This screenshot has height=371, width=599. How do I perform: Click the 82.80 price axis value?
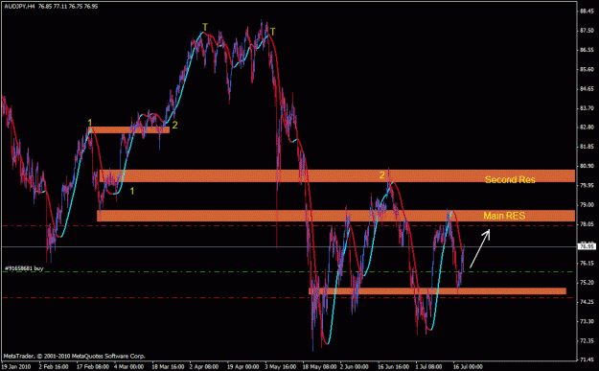click(x=587, y=127)
